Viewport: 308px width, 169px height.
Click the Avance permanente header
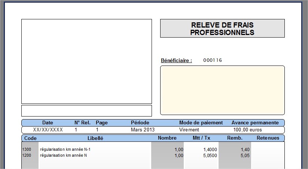255,122
